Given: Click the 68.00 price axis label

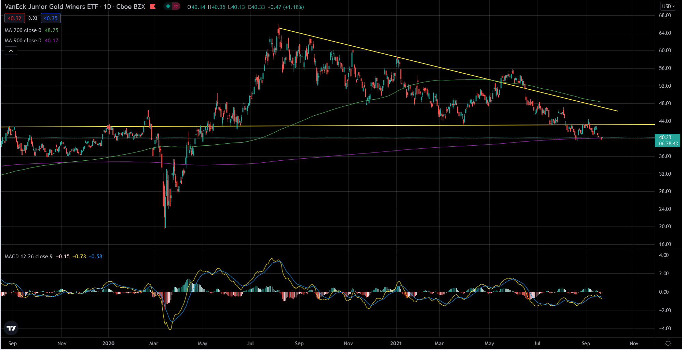Looking at the screenshot, I should tap(665, 15).
